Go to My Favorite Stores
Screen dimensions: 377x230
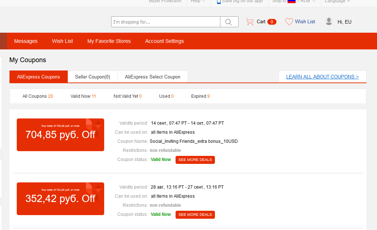pyautogui.click(x=109, y=41)
